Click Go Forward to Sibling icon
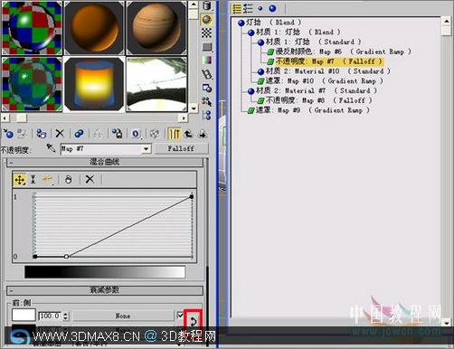Screen dimensions: 454x349 click(x=203, y=134)
